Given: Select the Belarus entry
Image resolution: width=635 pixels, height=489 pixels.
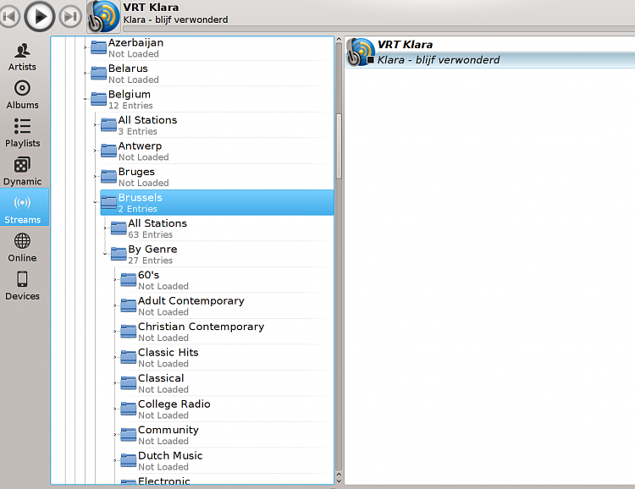Looking at the screenshot, I should click(213, 74).
